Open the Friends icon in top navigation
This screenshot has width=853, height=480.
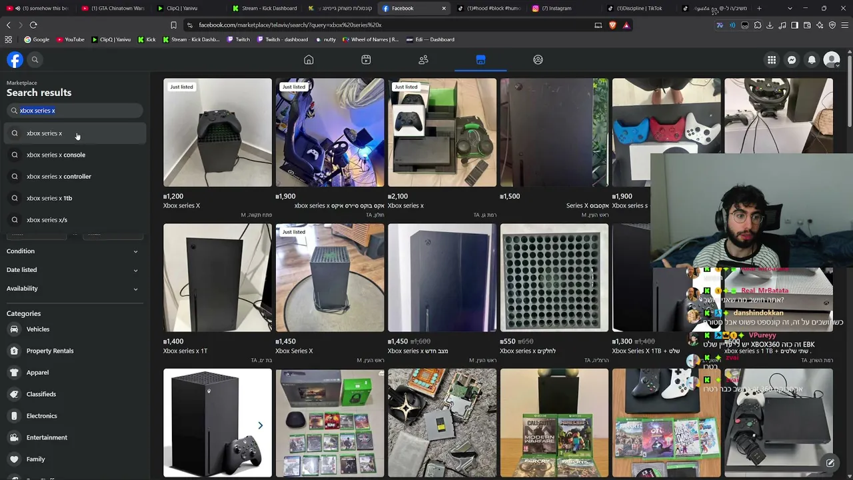[423, 60]
